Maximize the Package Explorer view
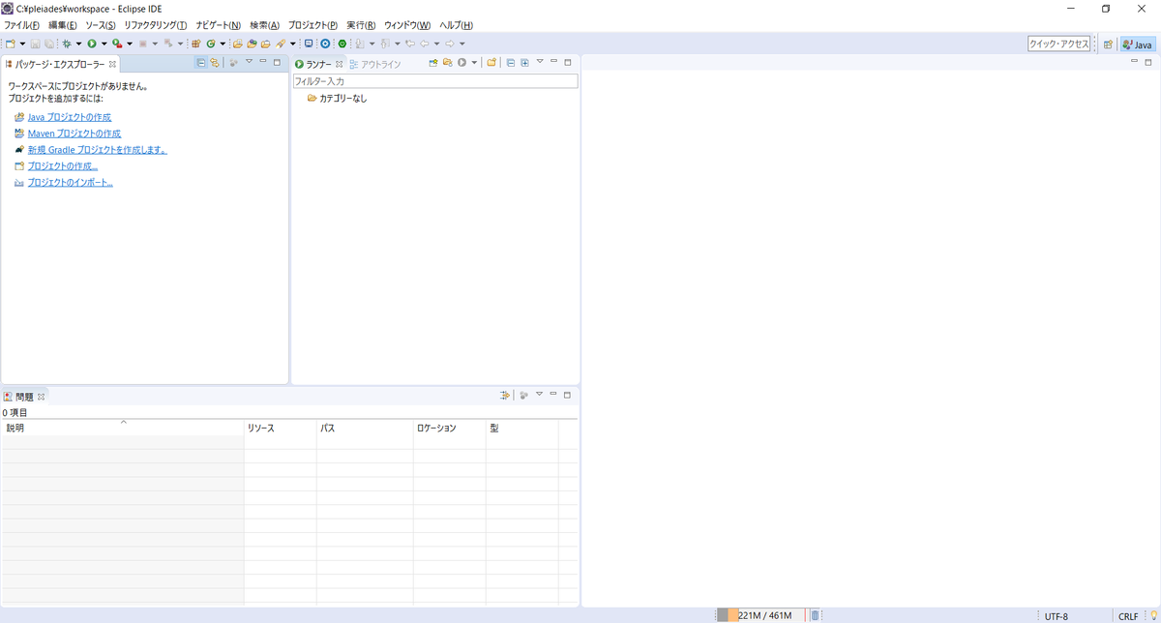 click(x=277, y=62)
